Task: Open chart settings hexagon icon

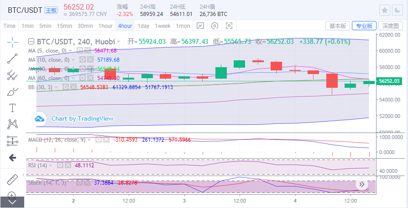Action: [214, 26]
